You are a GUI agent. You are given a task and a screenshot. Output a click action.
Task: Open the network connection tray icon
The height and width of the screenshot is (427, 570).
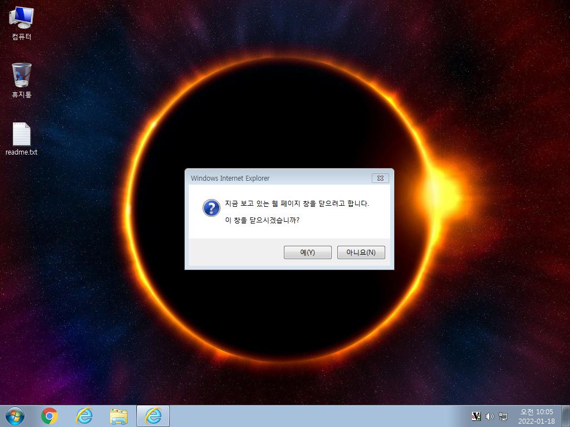point(503,416)
